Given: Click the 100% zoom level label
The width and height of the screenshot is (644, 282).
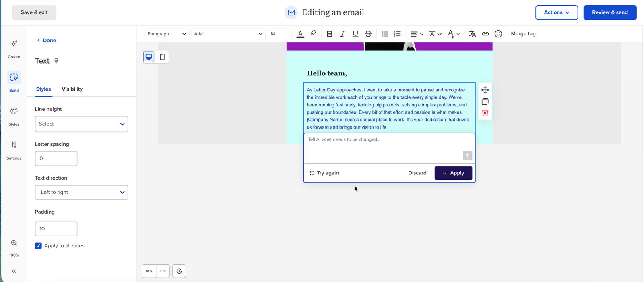Looking at the screenshot, I should [14, 255].
